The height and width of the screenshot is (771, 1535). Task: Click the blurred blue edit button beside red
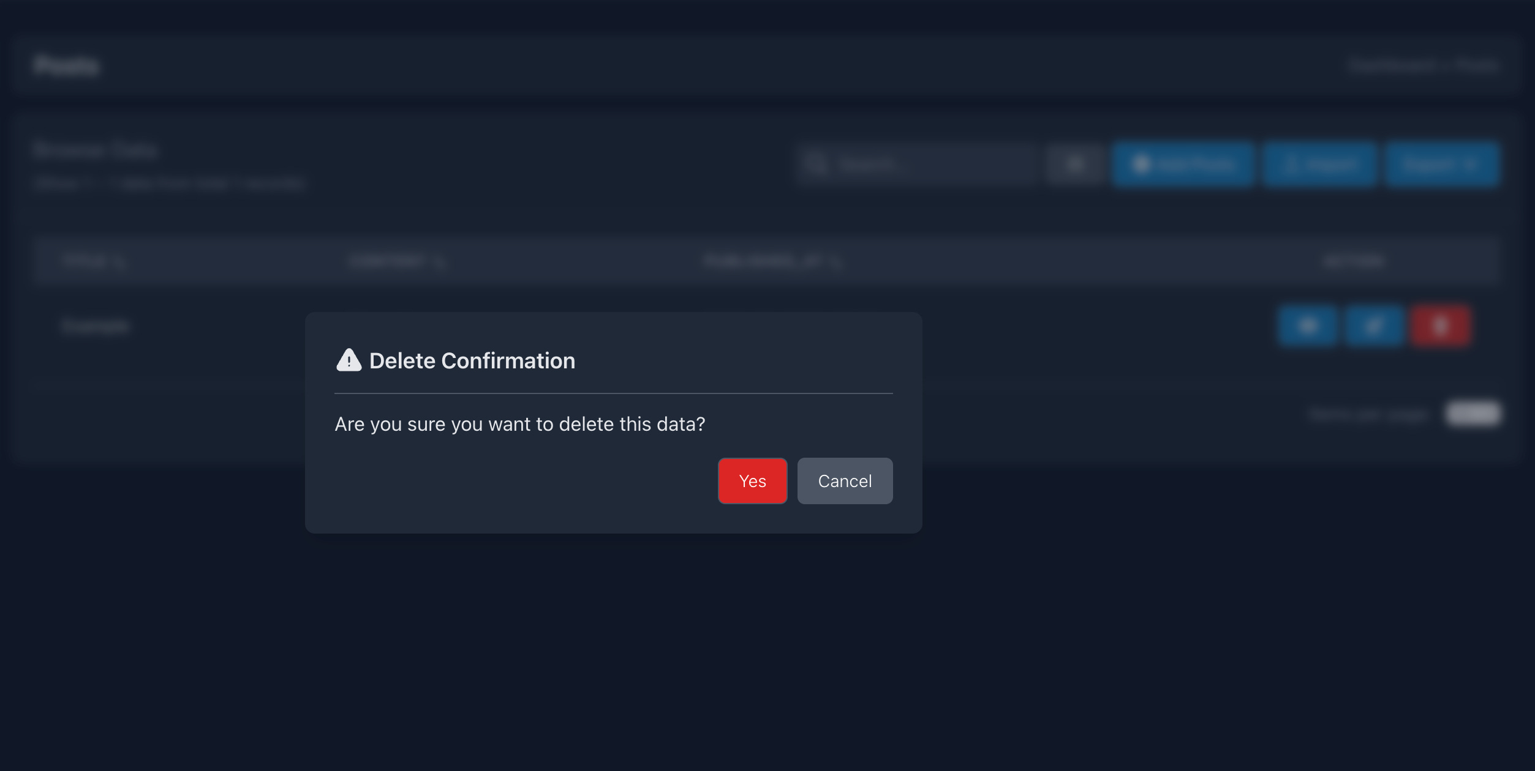pyautogui.click(x=1374, y=326)
